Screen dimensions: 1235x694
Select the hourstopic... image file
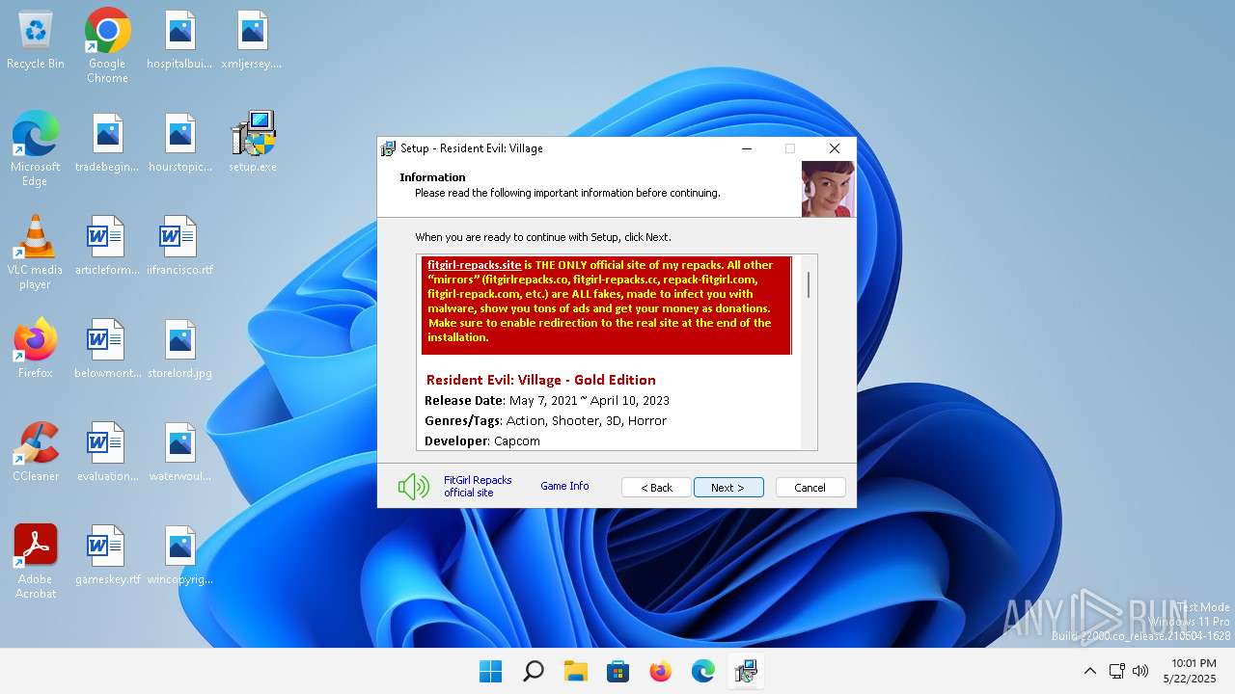(180, 143)
